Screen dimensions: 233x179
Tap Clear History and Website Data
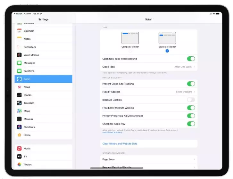coord(120,144)
